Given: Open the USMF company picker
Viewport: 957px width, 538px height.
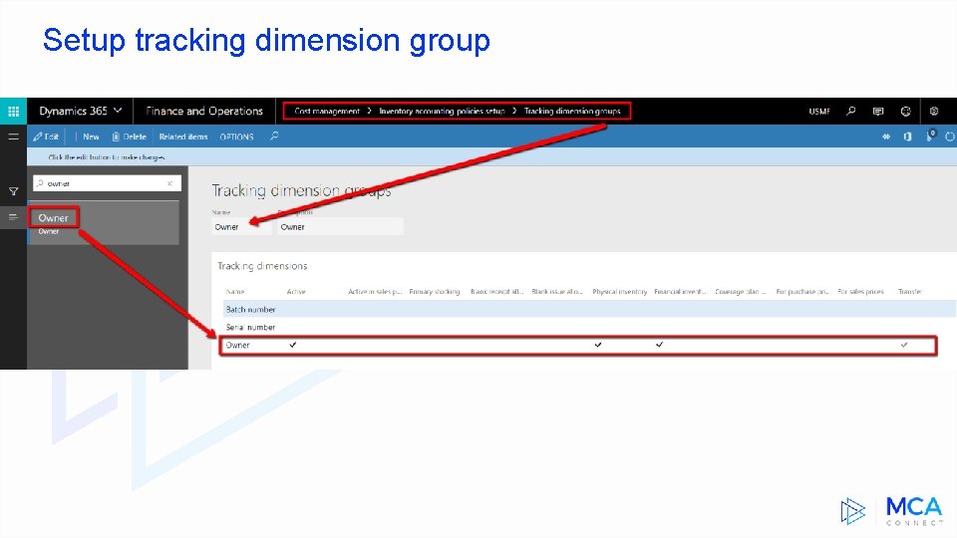Looking at the screenshot, I should (819, 111).
